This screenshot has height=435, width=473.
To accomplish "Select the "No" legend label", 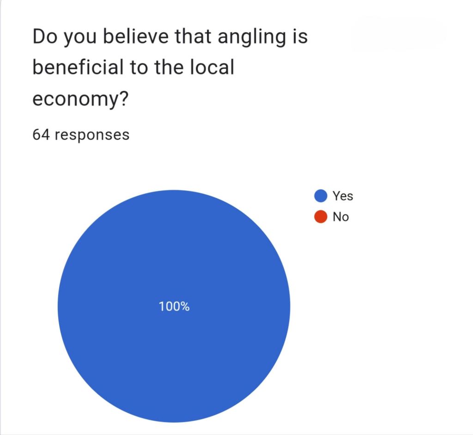I will point(341,216).
